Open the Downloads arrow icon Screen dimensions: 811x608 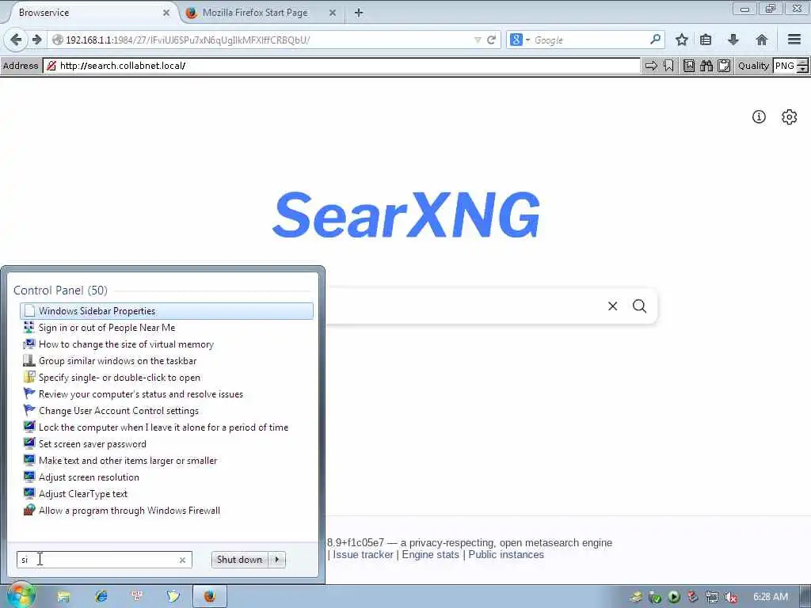click(x=733, y=40)
